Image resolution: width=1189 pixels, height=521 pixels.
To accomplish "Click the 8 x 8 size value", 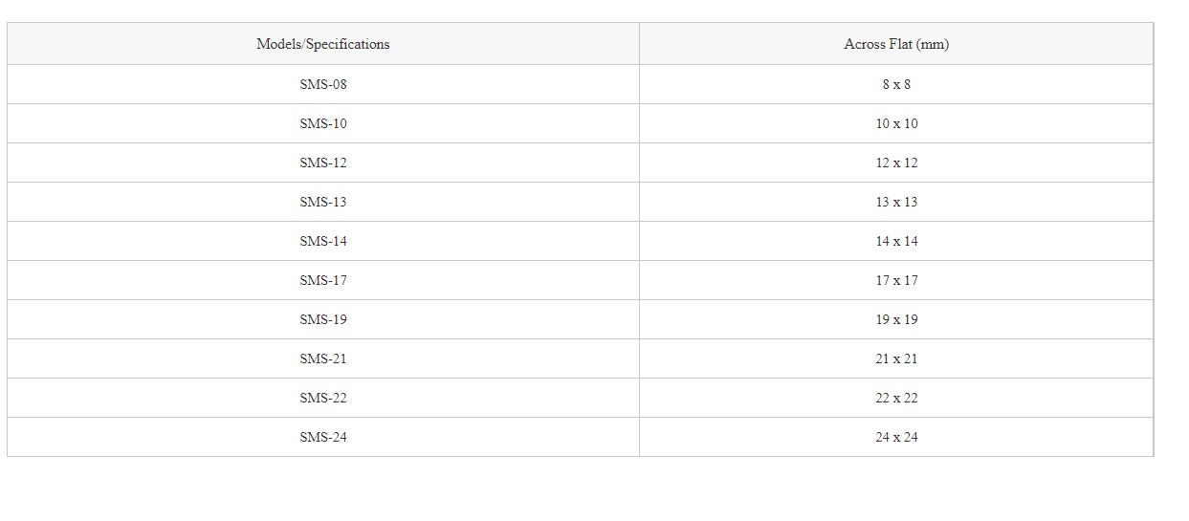I will point(896,84).
